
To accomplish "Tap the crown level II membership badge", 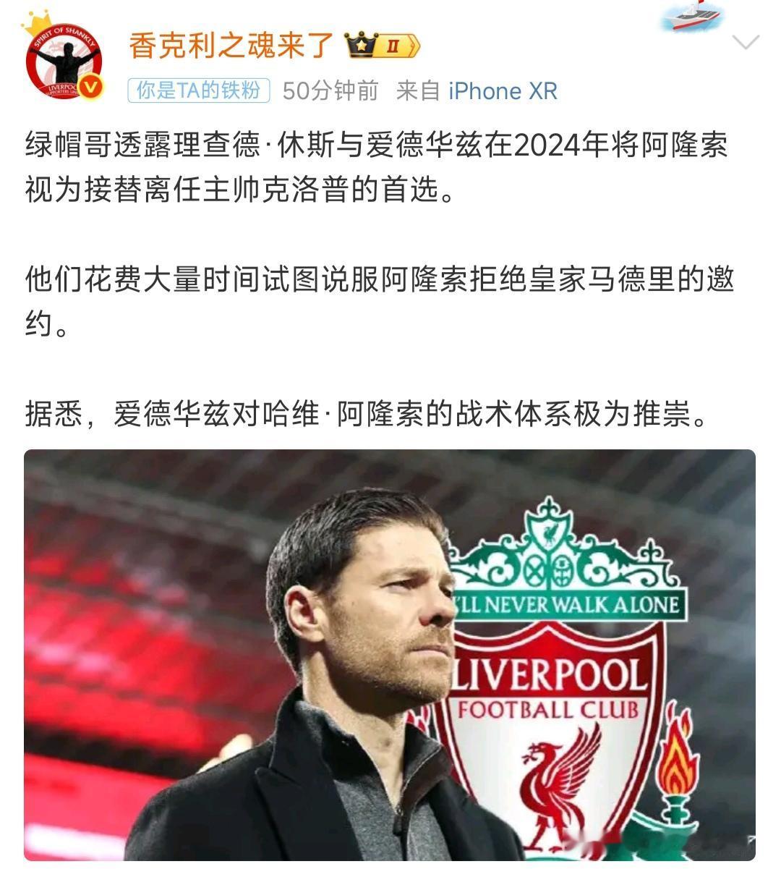I will 383,46.
